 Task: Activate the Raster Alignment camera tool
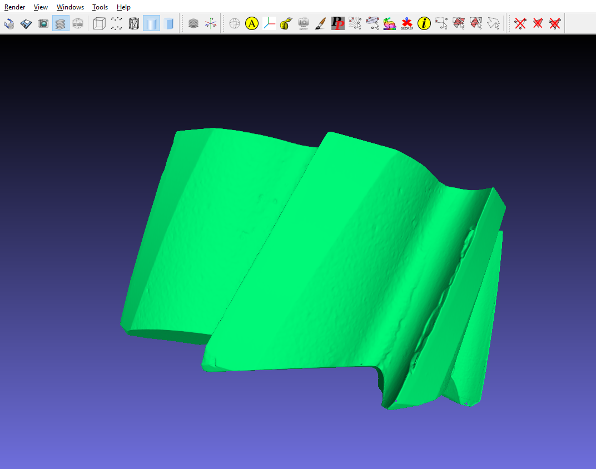click(303, 23)
